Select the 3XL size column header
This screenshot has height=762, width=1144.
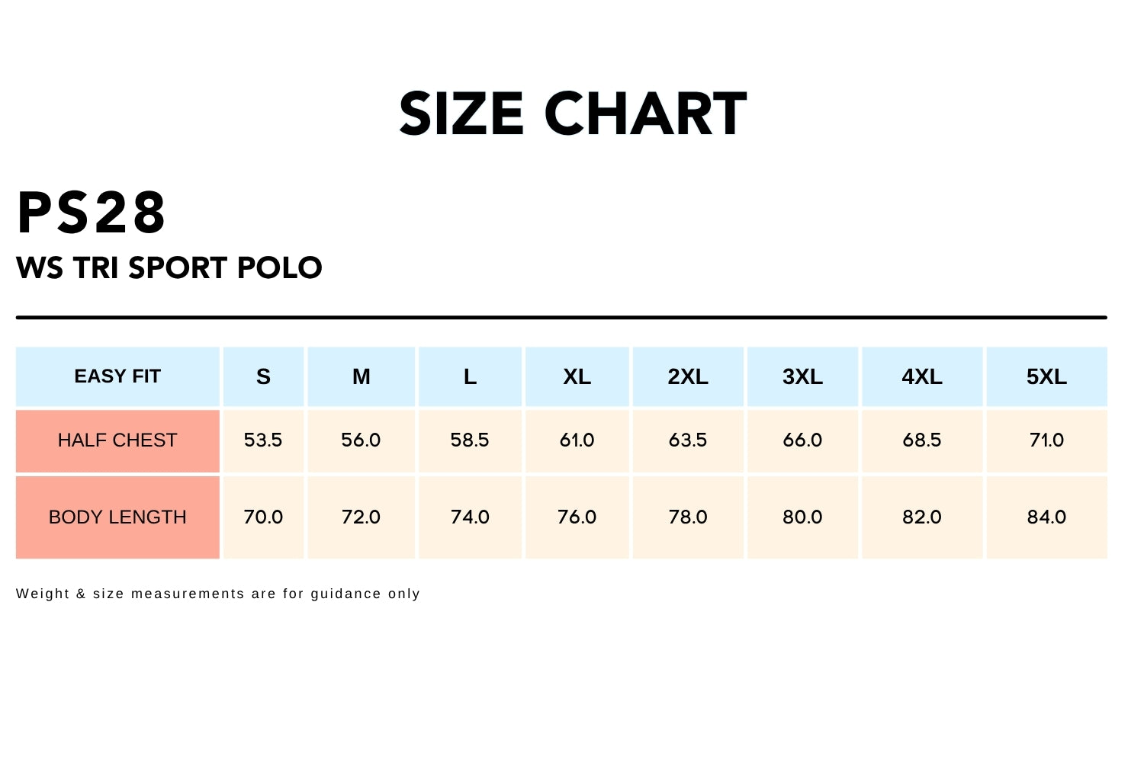(x=802, y=376)
